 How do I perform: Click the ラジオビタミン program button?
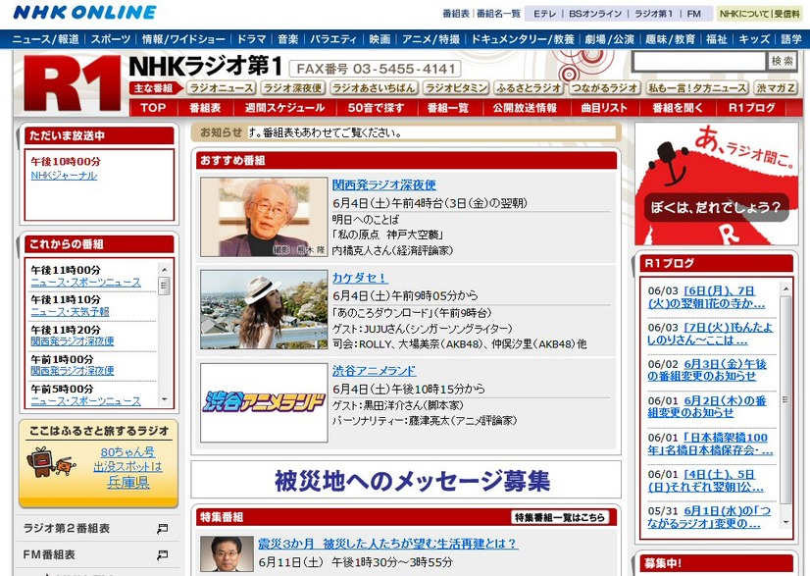(x=456, y=88)
